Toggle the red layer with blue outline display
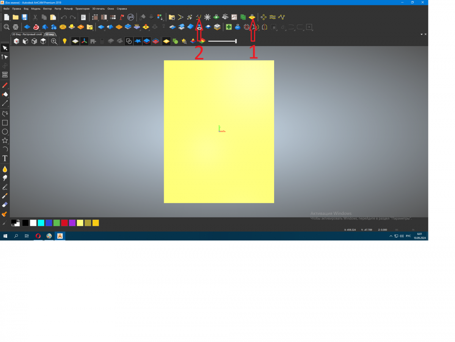The height and width of the screenshot is (342, 455). 155,41
